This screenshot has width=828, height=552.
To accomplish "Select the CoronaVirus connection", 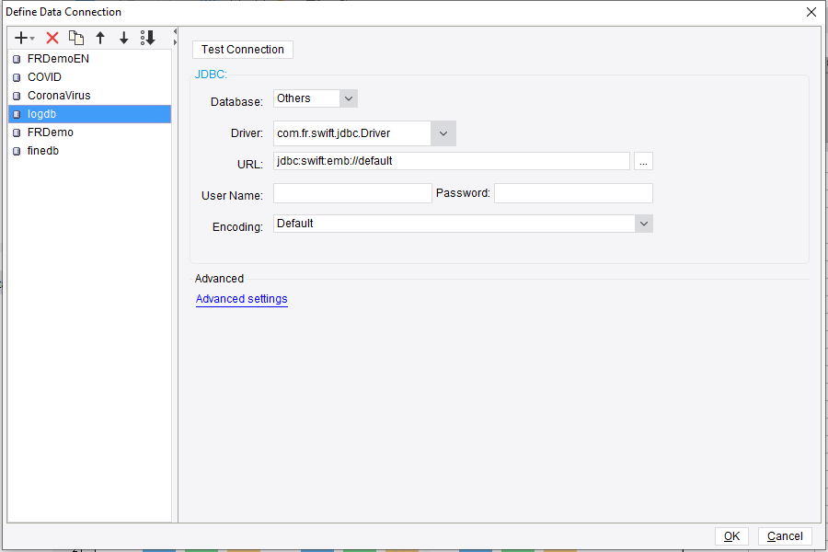I will coord(89,96).
